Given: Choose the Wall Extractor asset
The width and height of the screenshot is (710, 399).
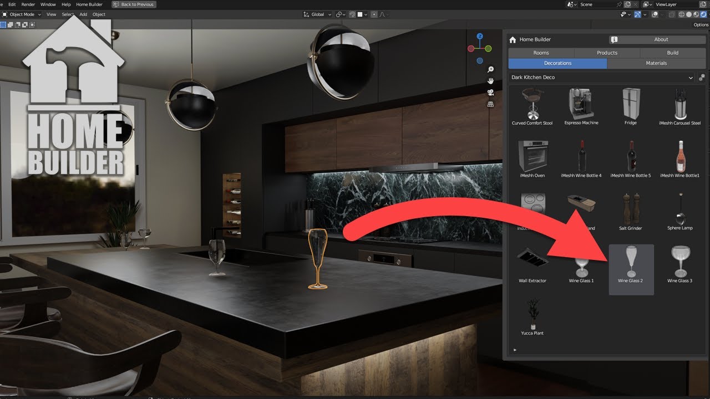Looking at the screenshot, I should (532, 264).
